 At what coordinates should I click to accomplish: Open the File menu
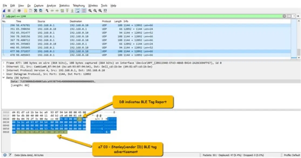5,6
